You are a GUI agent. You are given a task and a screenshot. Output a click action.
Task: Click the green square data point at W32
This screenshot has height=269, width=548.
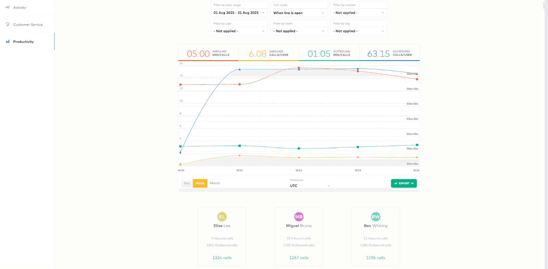tap(299, 148)
